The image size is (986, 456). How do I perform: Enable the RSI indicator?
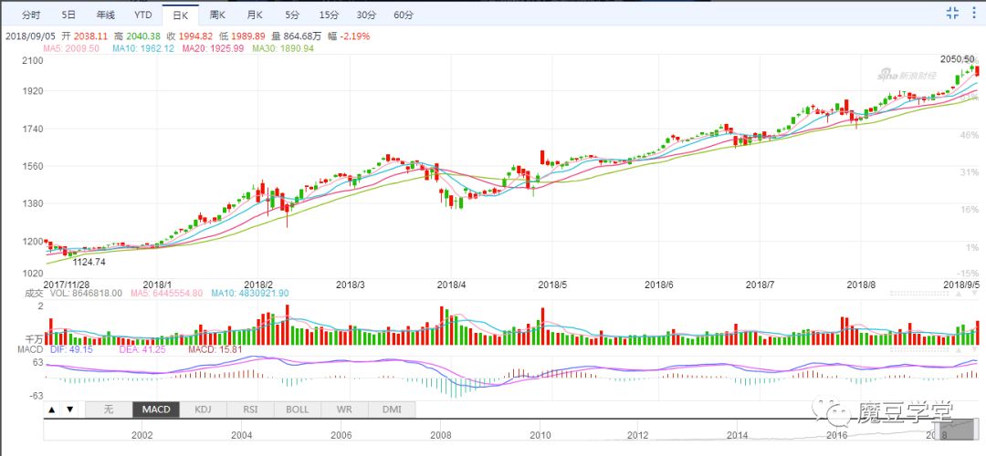pyautogui.click(x=250, y=409)
